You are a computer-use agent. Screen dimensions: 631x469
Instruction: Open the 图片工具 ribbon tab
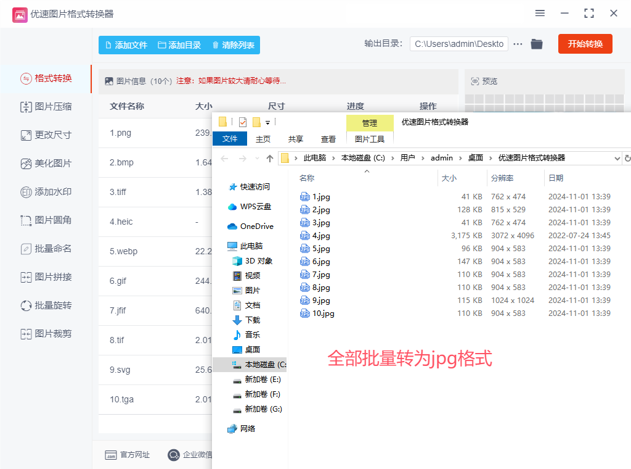tap(370, 139)
